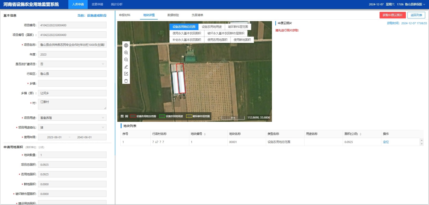Click end date 2043-06-01 field
This screenshot has width=429, height=205.
(84, 137)
